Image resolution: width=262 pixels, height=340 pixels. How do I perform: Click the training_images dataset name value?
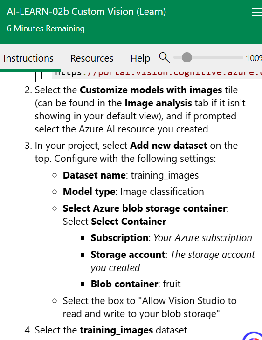point(165,175)
